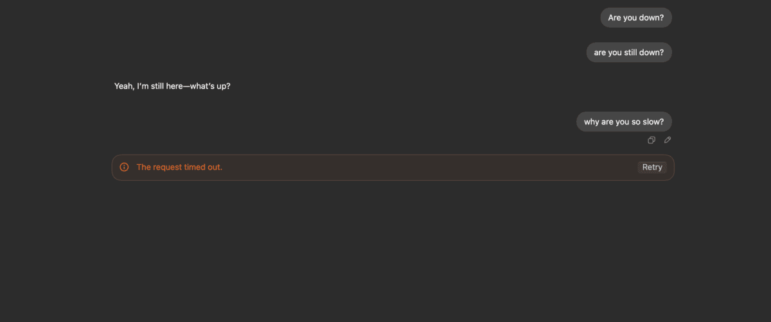
Task: Copy the 'why are you so slow?' message
Action: click(651, 140)
